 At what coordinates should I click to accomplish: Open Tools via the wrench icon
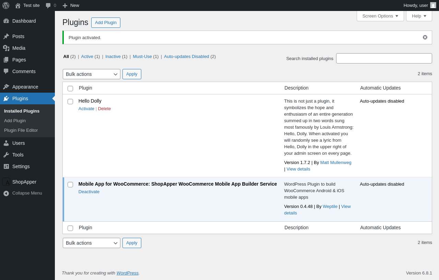[6, 155]
